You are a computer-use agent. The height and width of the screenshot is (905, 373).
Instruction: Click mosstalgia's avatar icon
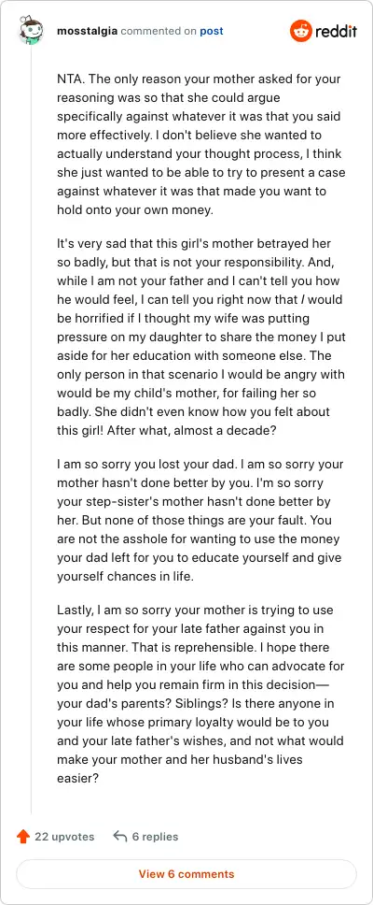(x=30, y=30)
